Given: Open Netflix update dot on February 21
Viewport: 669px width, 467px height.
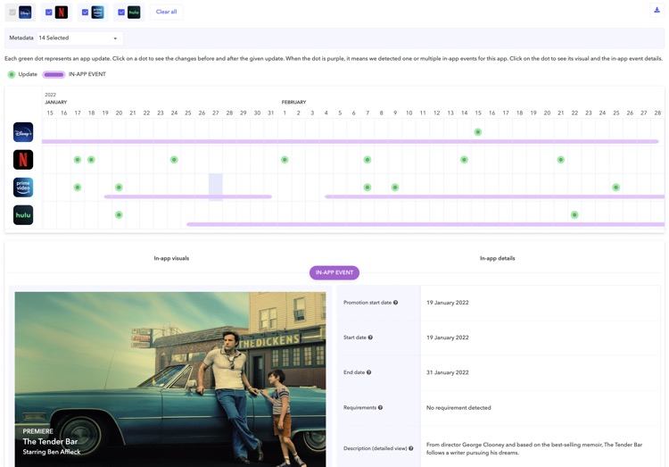Looking at the screenshot, I should pos(561,160).
